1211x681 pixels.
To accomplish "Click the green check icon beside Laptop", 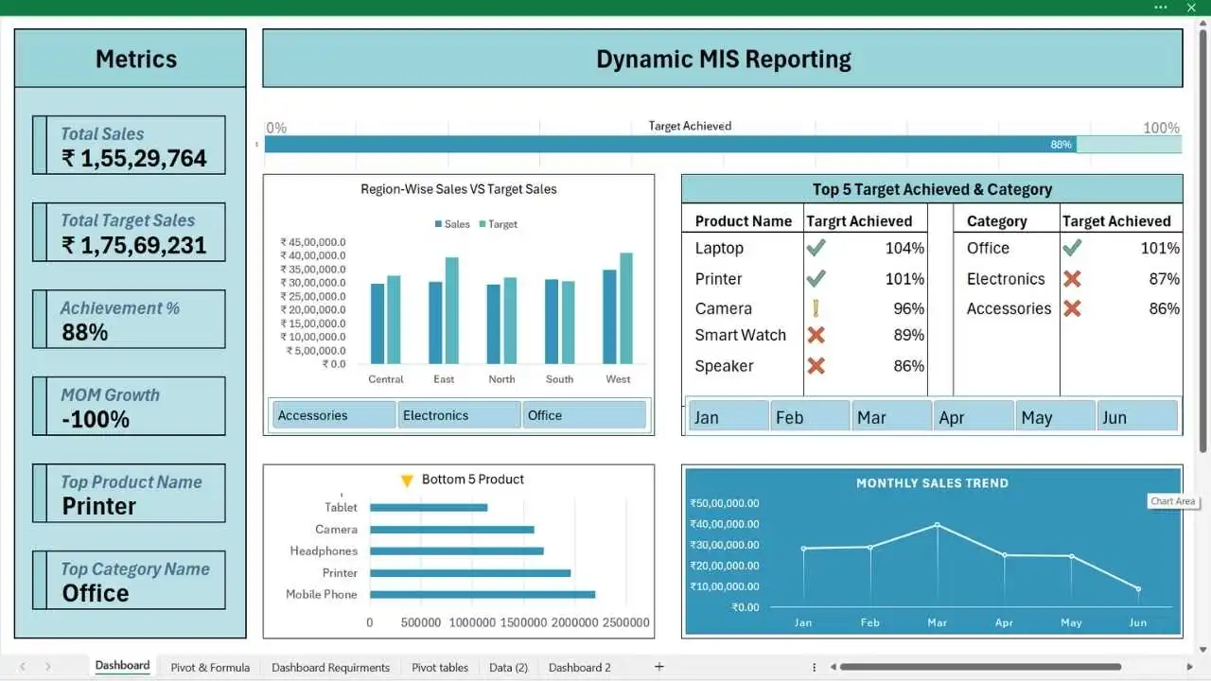I will click(x=816, y=248).
